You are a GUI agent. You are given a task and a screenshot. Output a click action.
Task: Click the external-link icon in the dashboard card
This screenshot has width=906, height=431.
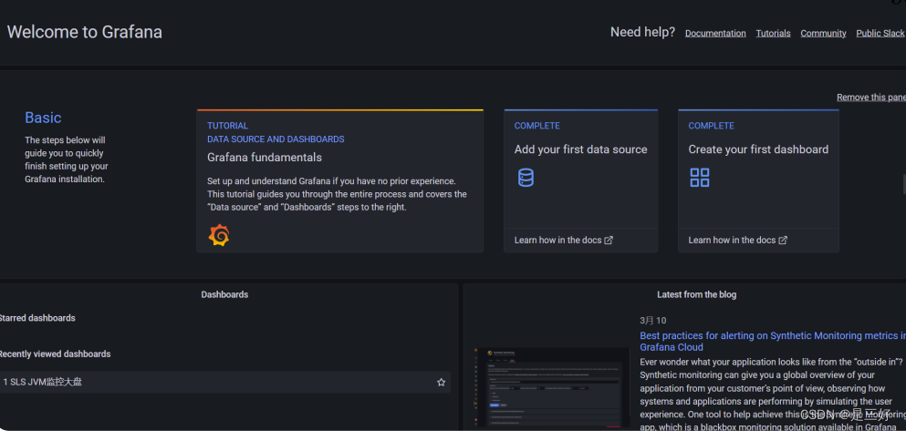tap(783, 240)
